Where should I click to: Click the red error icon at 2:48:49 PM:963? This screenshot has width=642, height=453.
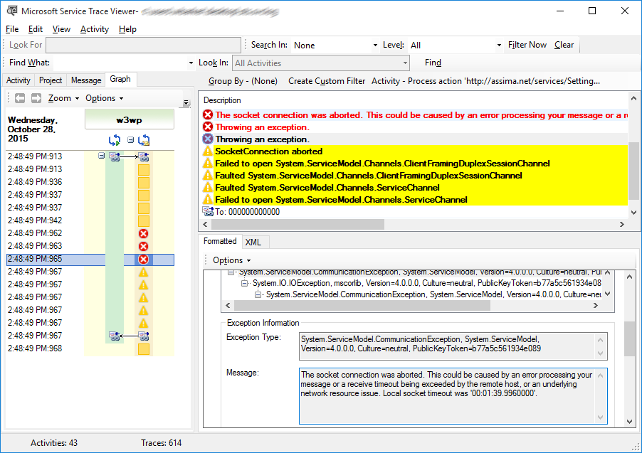tap(143, 246)
